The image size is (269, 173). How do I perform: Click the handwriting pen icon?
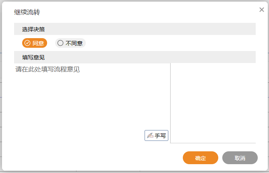[x=150, y=136]
